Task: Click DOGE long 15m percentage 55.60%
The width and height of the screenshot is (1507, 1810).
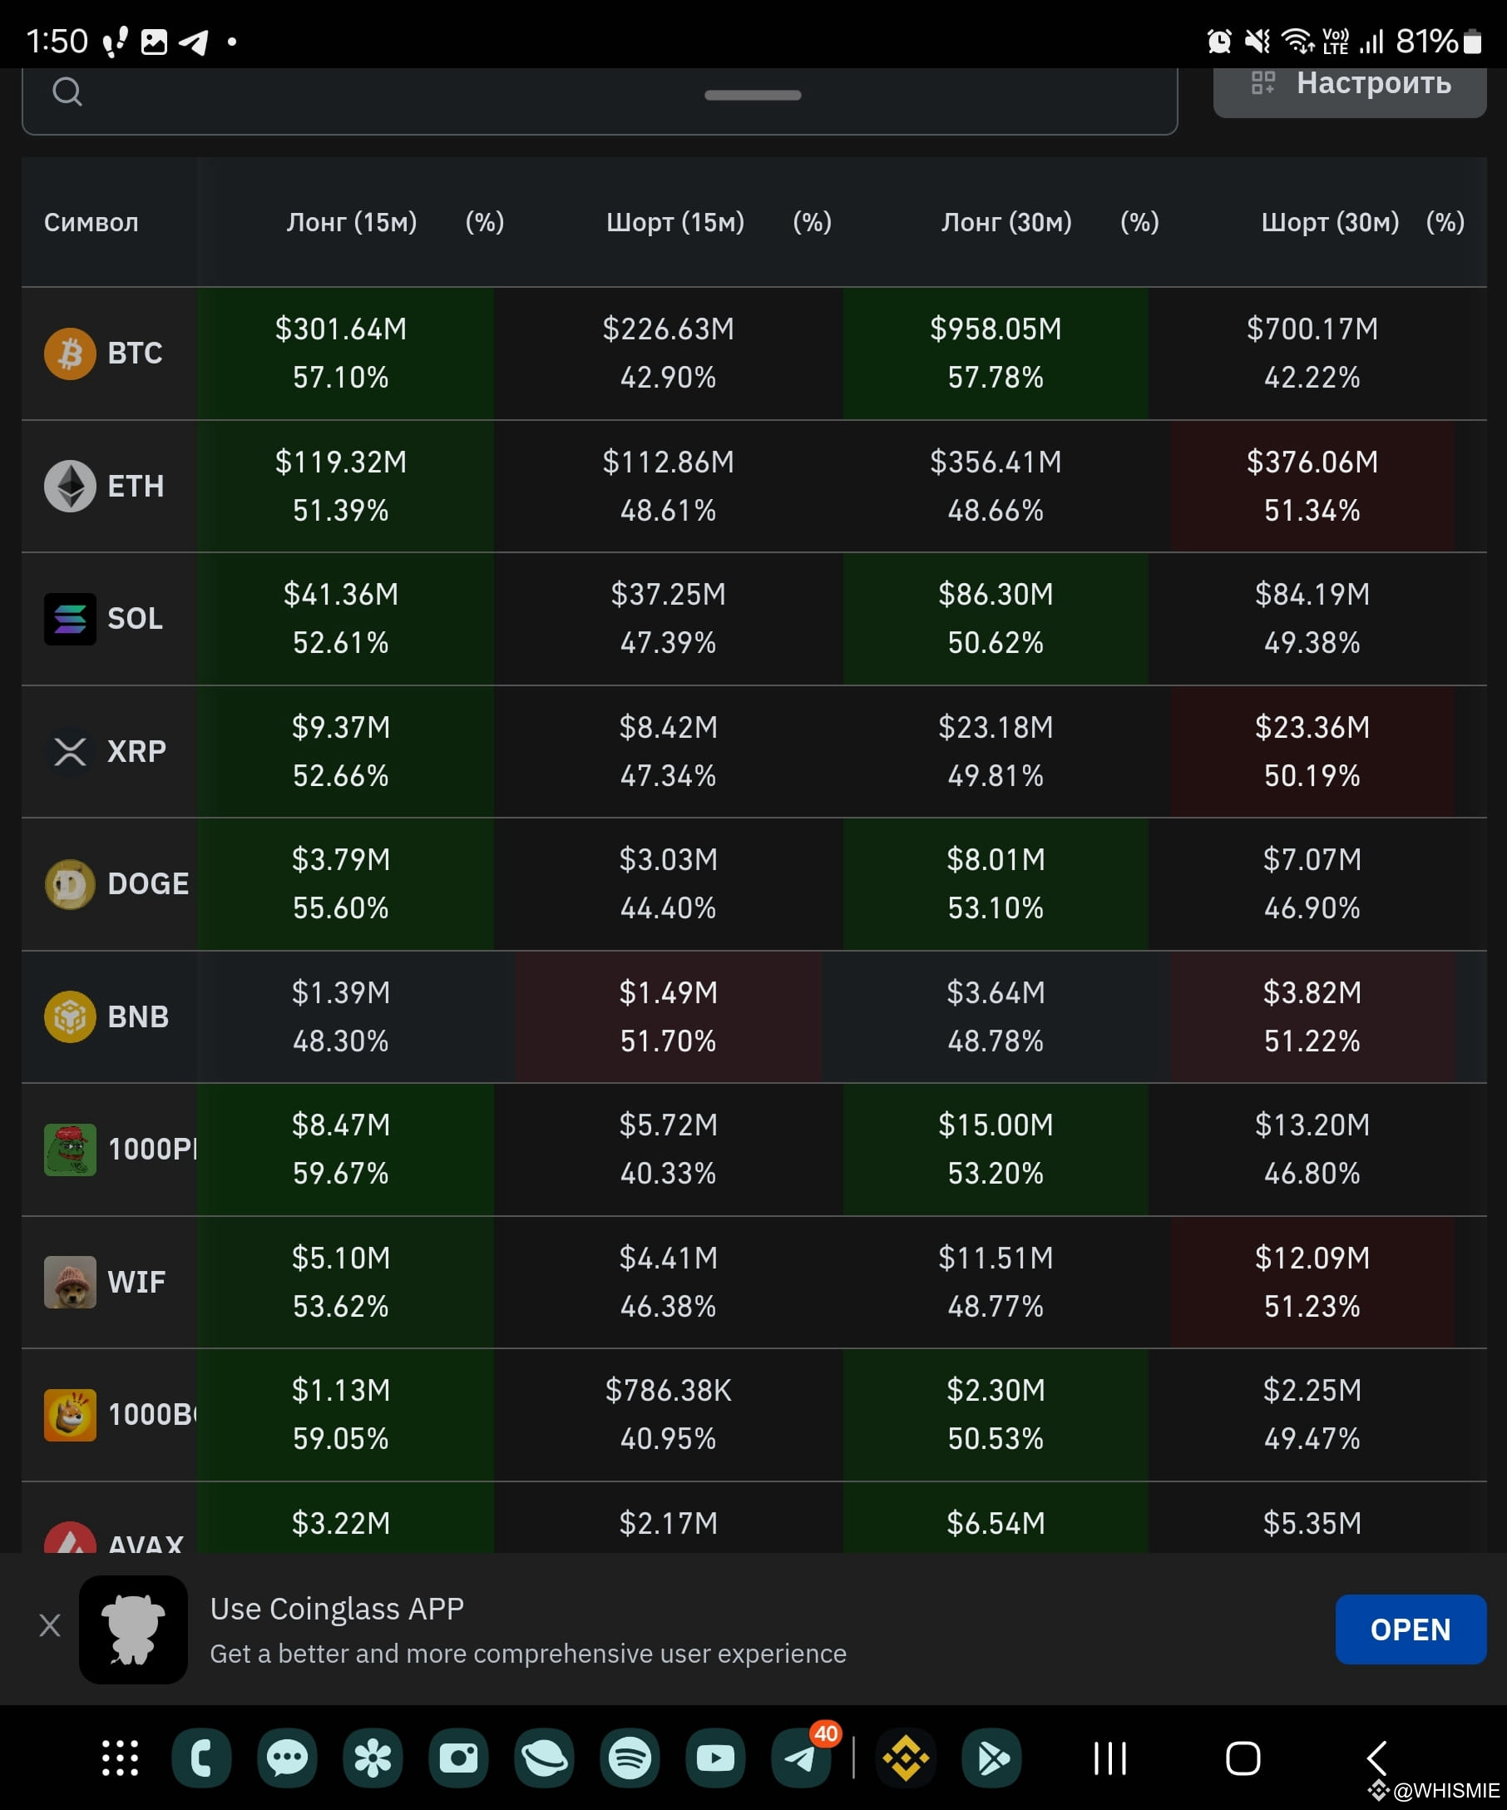Action: 341,908
